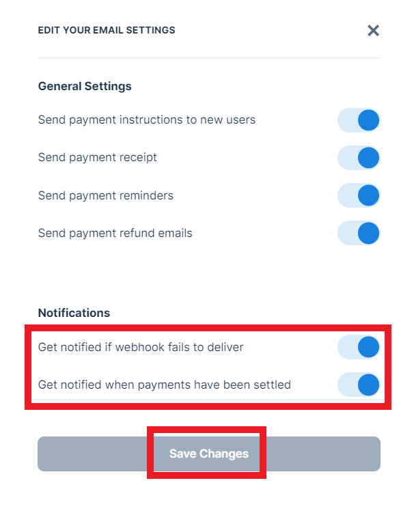The height and width of the screenshot is (513, 414).
Task: Click the 'Send payment refund emails' label
Action: point(115,233)
